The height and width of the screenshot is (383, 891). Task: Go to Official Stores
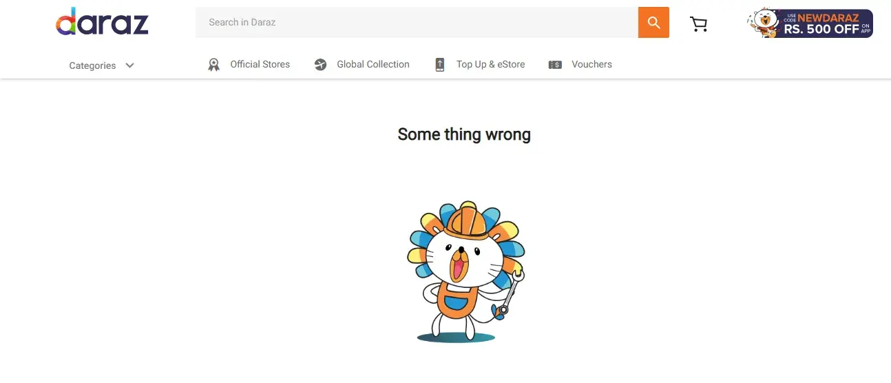260,64
